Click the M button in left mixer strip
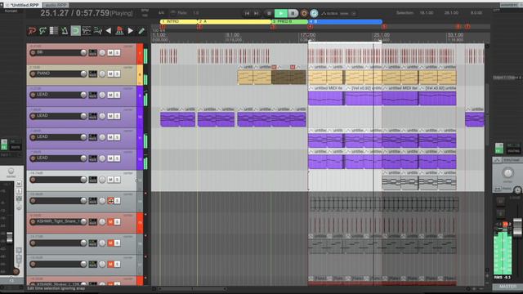Image resolution: width=523 pixels, height=294 pixels. (19, 184)
